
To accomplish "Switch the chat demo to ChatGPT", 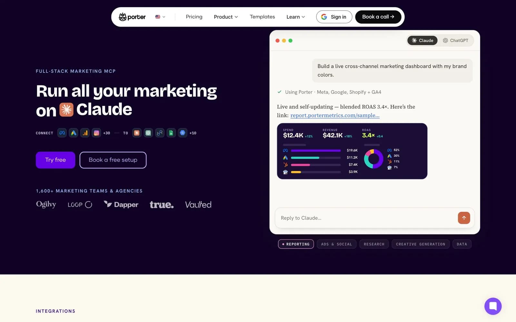I will [455, 40].
